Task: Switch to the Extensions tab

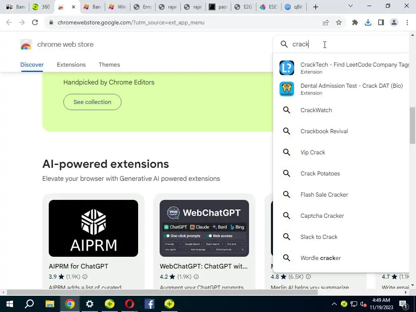Action: pyautogui.click(x=71, y=65)
